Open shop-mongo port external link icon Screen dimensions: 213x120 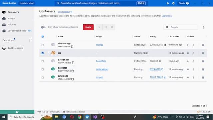[165, 45]
